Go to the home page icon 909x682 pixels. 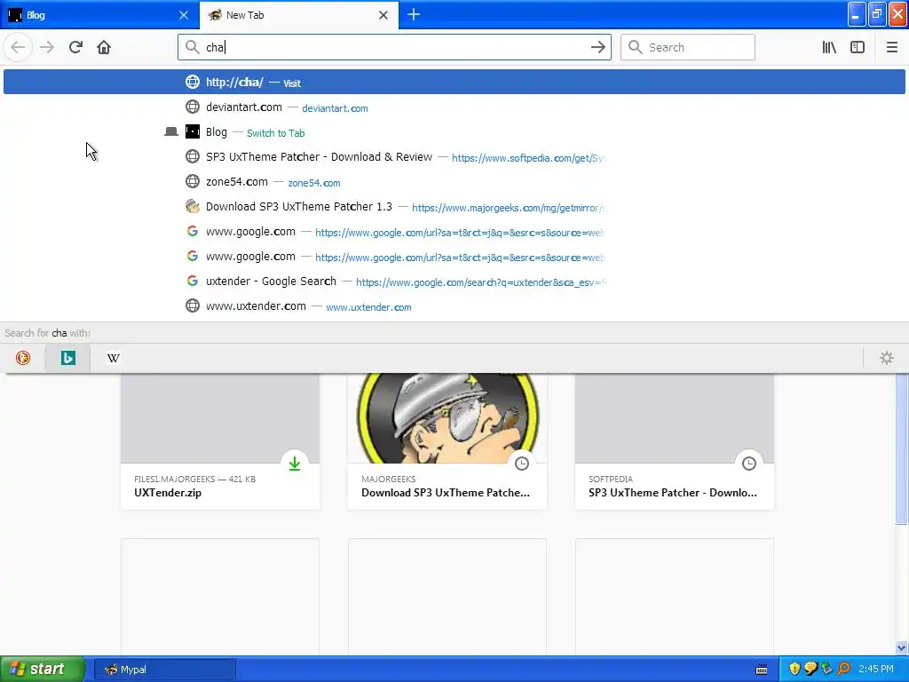tap(104, 47)
